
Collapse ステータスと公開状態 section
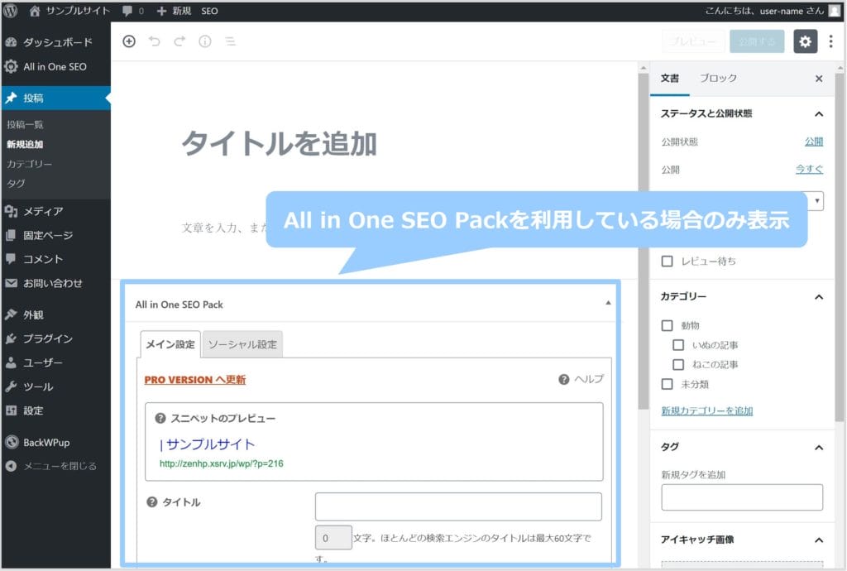(819, 113)
